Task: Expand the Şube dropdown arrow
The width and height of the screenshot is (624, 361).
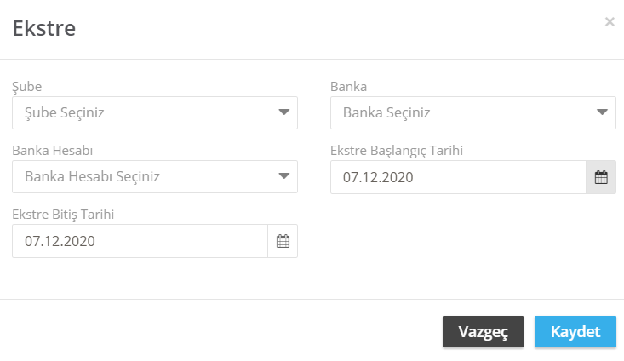Action: coord(283,112)
